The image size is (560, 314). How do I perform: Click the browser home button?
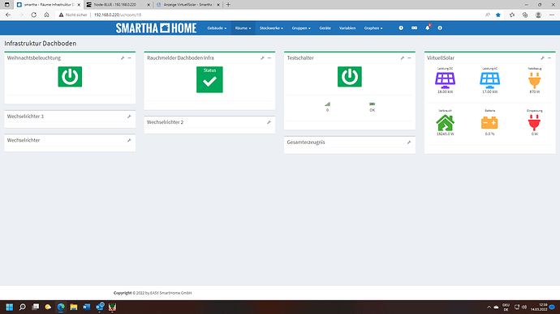coord(46,15)
